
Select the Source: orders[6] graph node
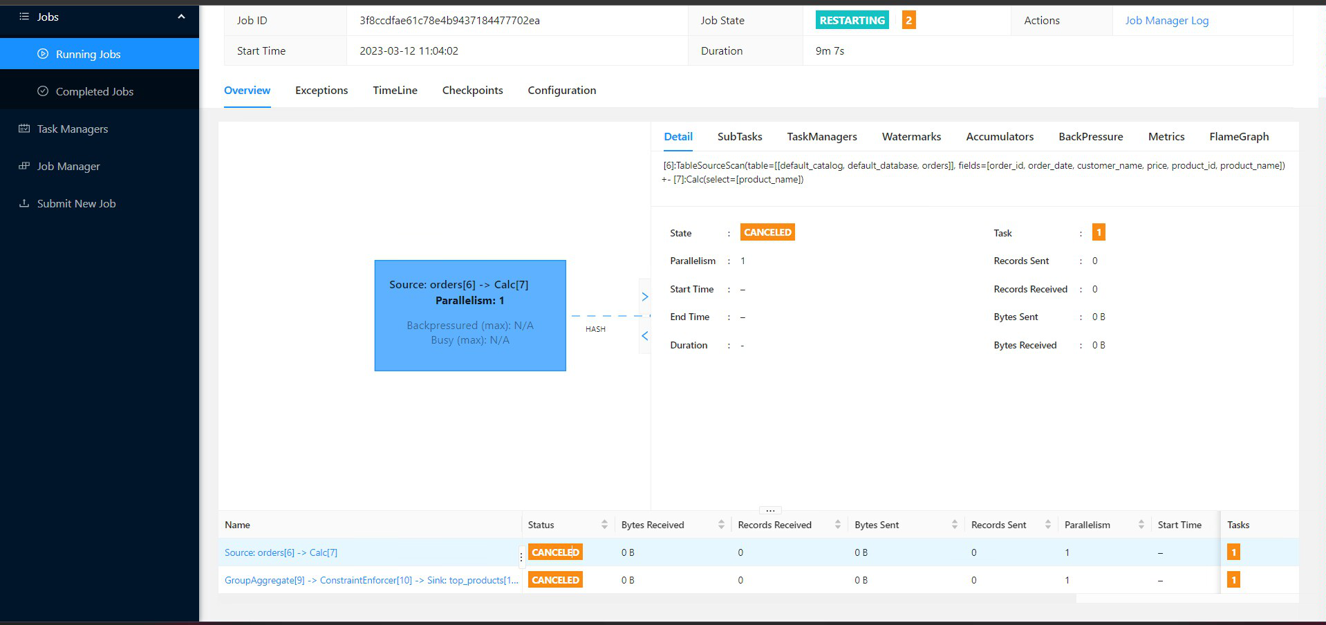click(x=470, y=315)
